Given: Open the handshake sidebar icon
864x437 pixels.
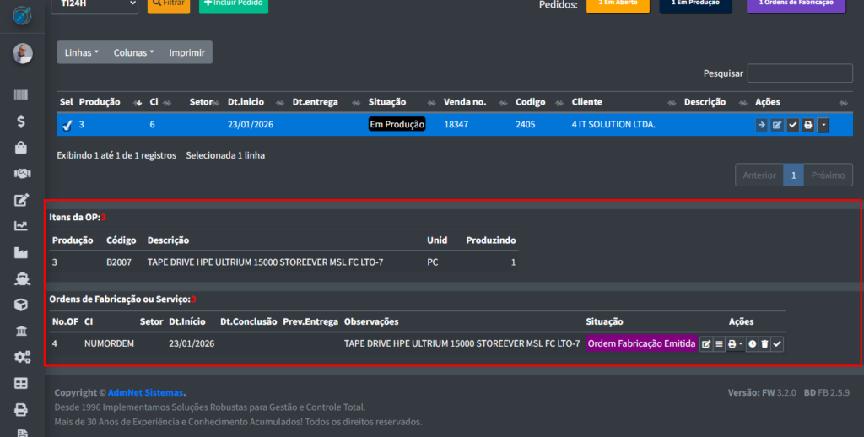Looking at the screenshot, I should pyautogui.click(x=22, y=174).
